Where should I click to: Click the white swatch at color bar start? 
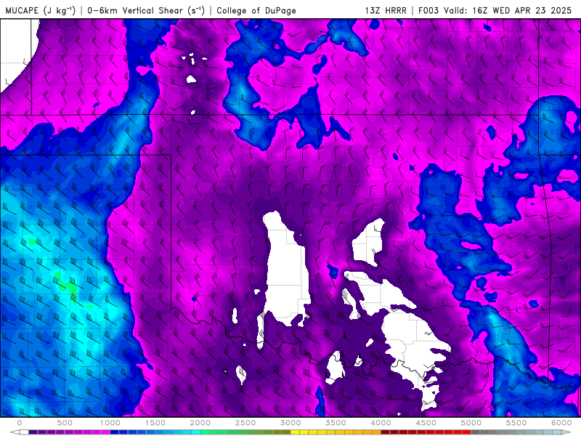[x=24, y=432]
